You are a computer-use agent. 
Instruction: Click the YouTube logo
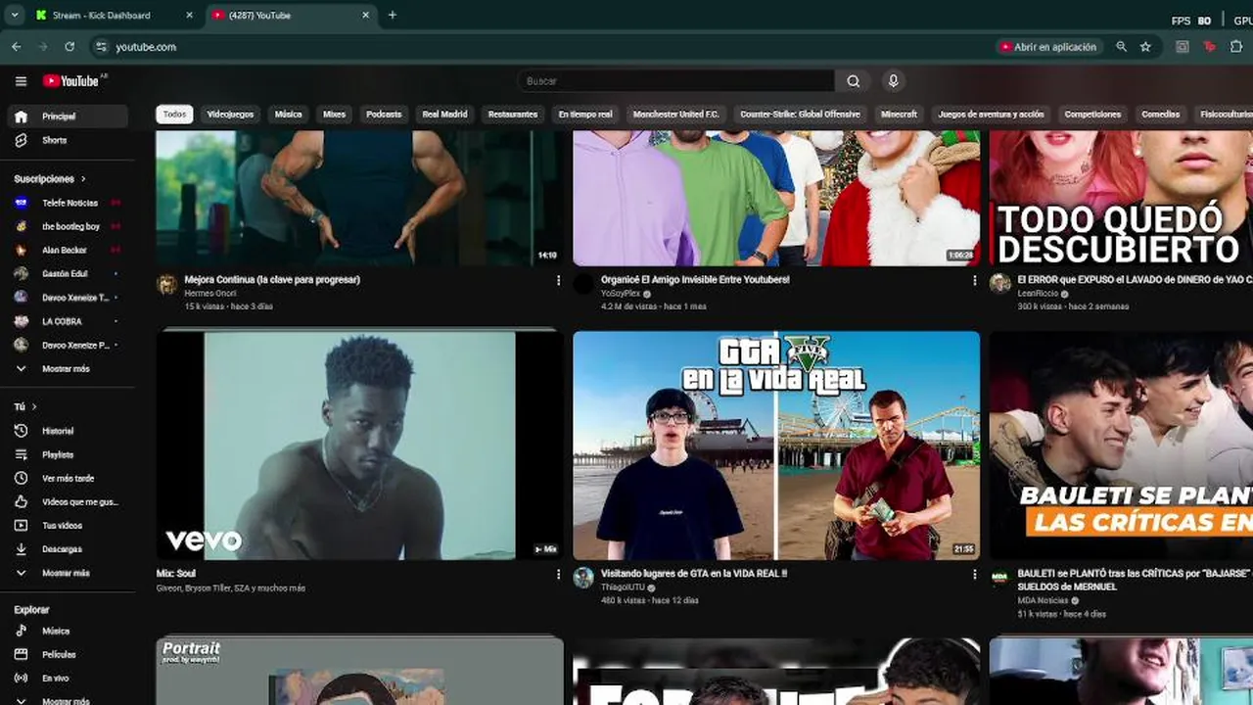[x=70, y=81]
